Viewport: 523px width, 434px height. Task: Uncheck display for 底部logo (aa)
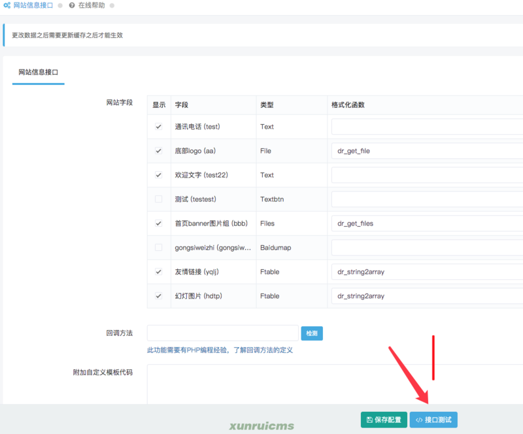(x=158, y=151)
